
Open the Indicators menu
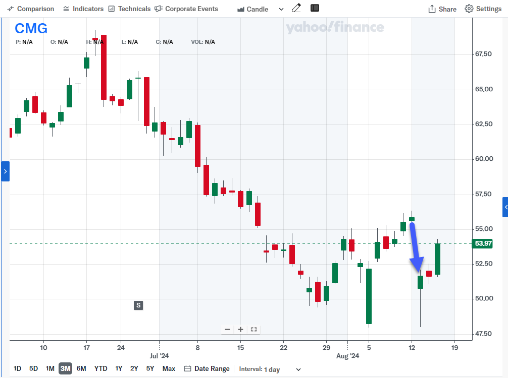[83, 9]
